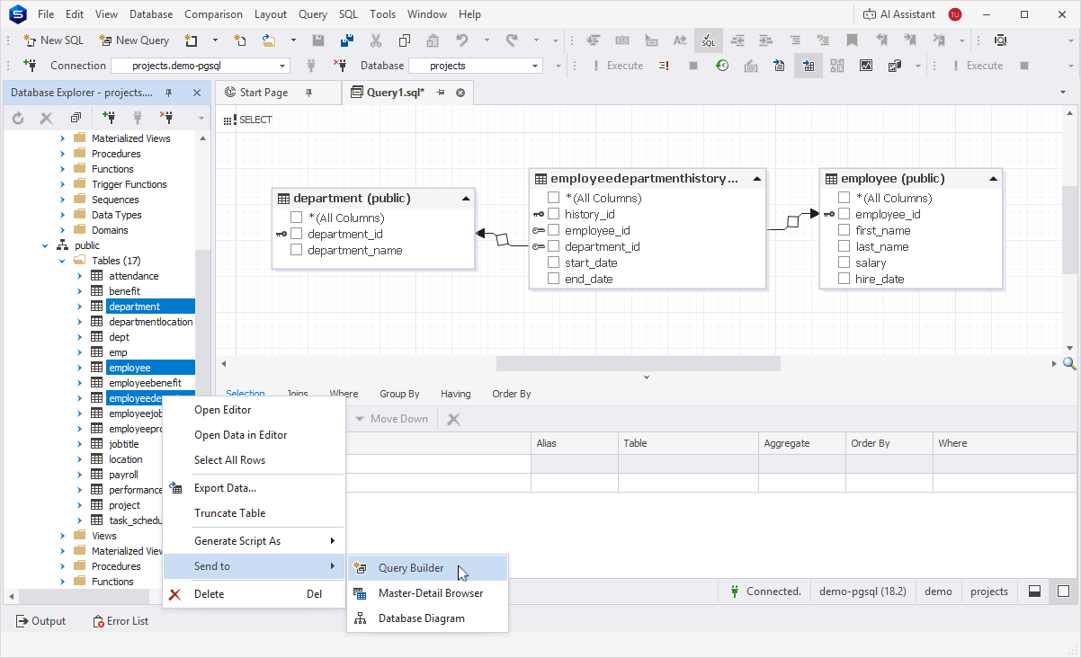Click the split-layout icon in the status bar

[1035, 591]
